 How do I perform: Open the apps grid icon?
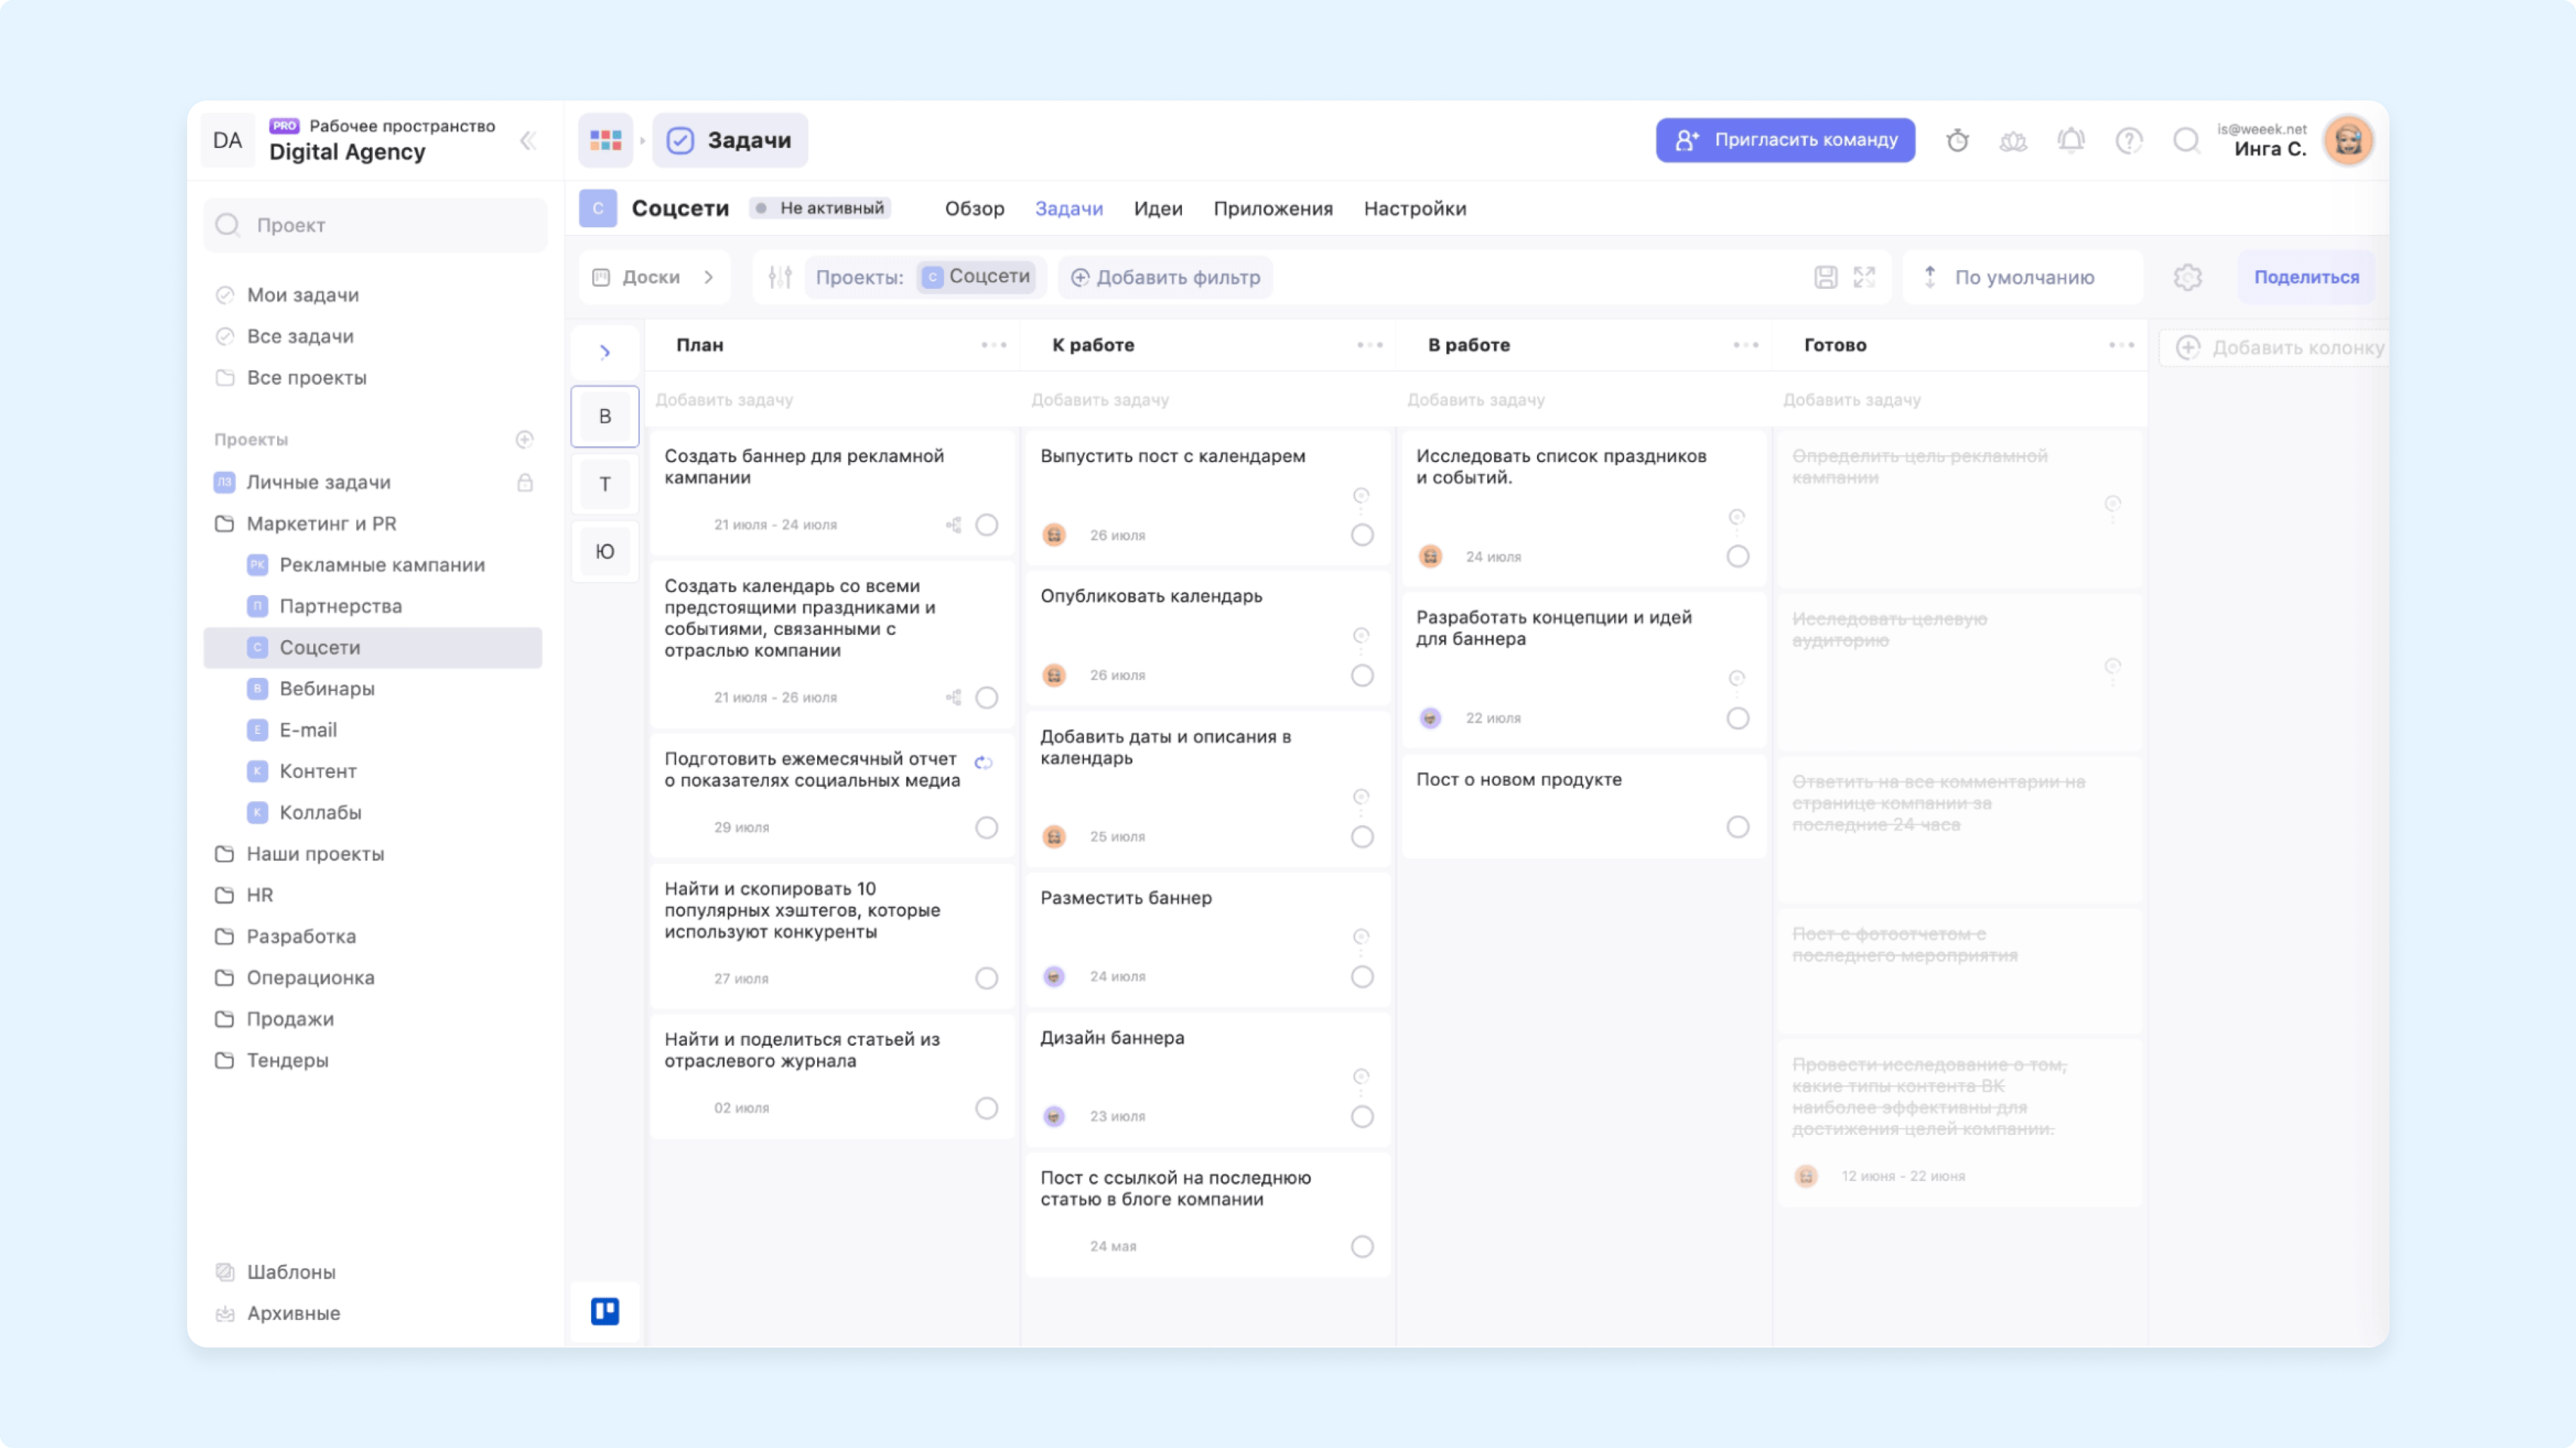[605, 140]
